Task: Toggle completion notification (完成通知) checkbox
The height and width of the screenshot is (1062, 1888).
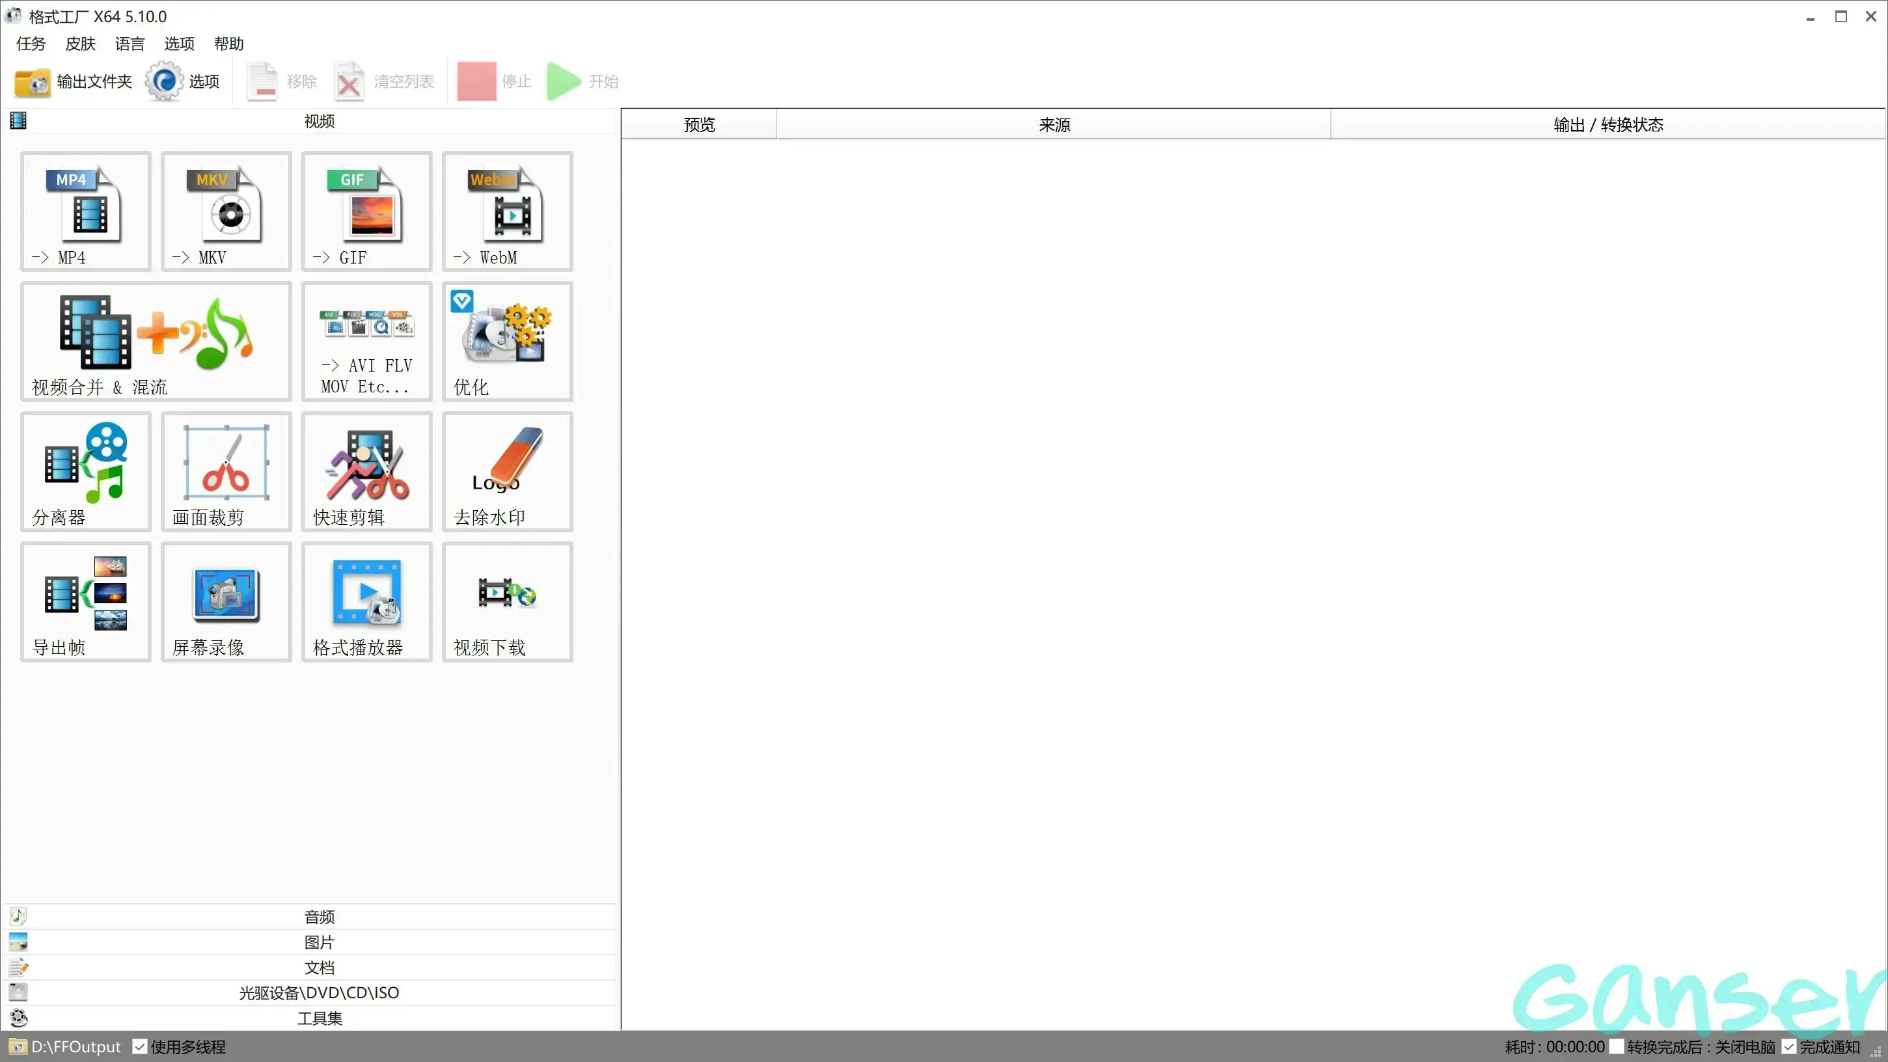Action: coord(1789,1046)
